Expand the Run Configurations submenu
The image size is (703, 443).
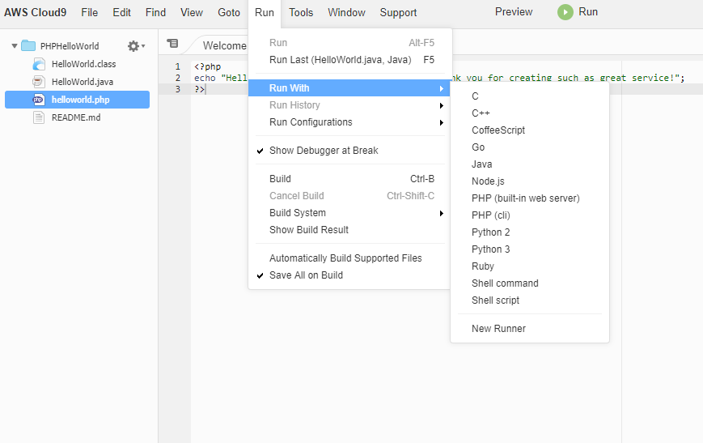click(x=349, y=122)
